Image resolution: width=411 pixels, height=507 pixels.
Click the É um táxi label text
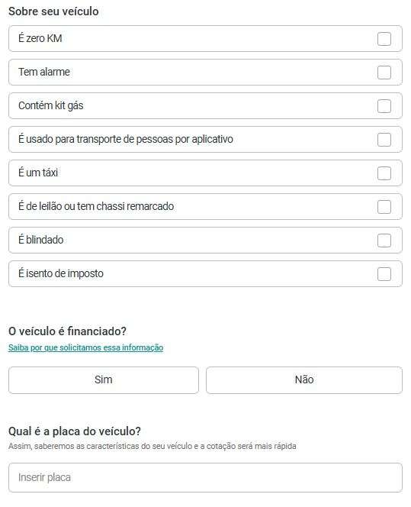click(x=38, y=173)
